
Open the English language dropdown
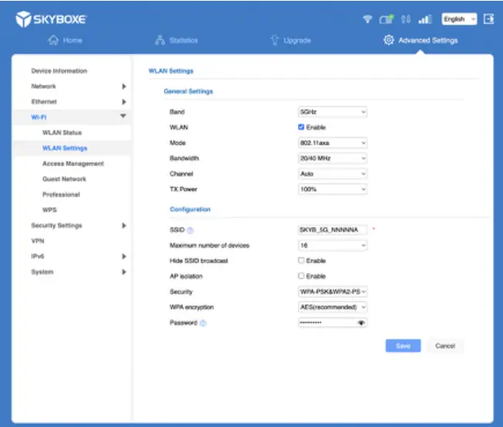459,19
